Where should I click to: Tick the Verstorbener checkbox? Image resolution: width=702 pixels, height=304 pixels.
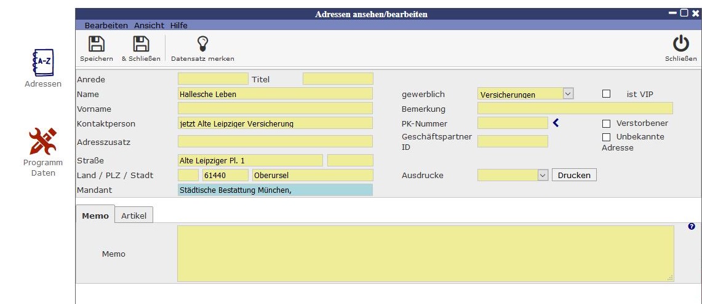[606, 123]
